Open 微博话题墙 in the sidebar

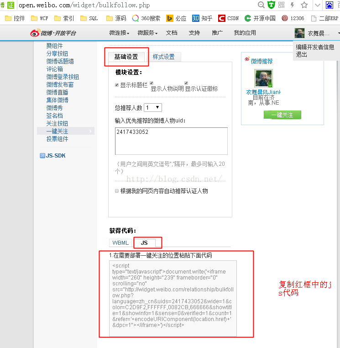pos(60,61)
